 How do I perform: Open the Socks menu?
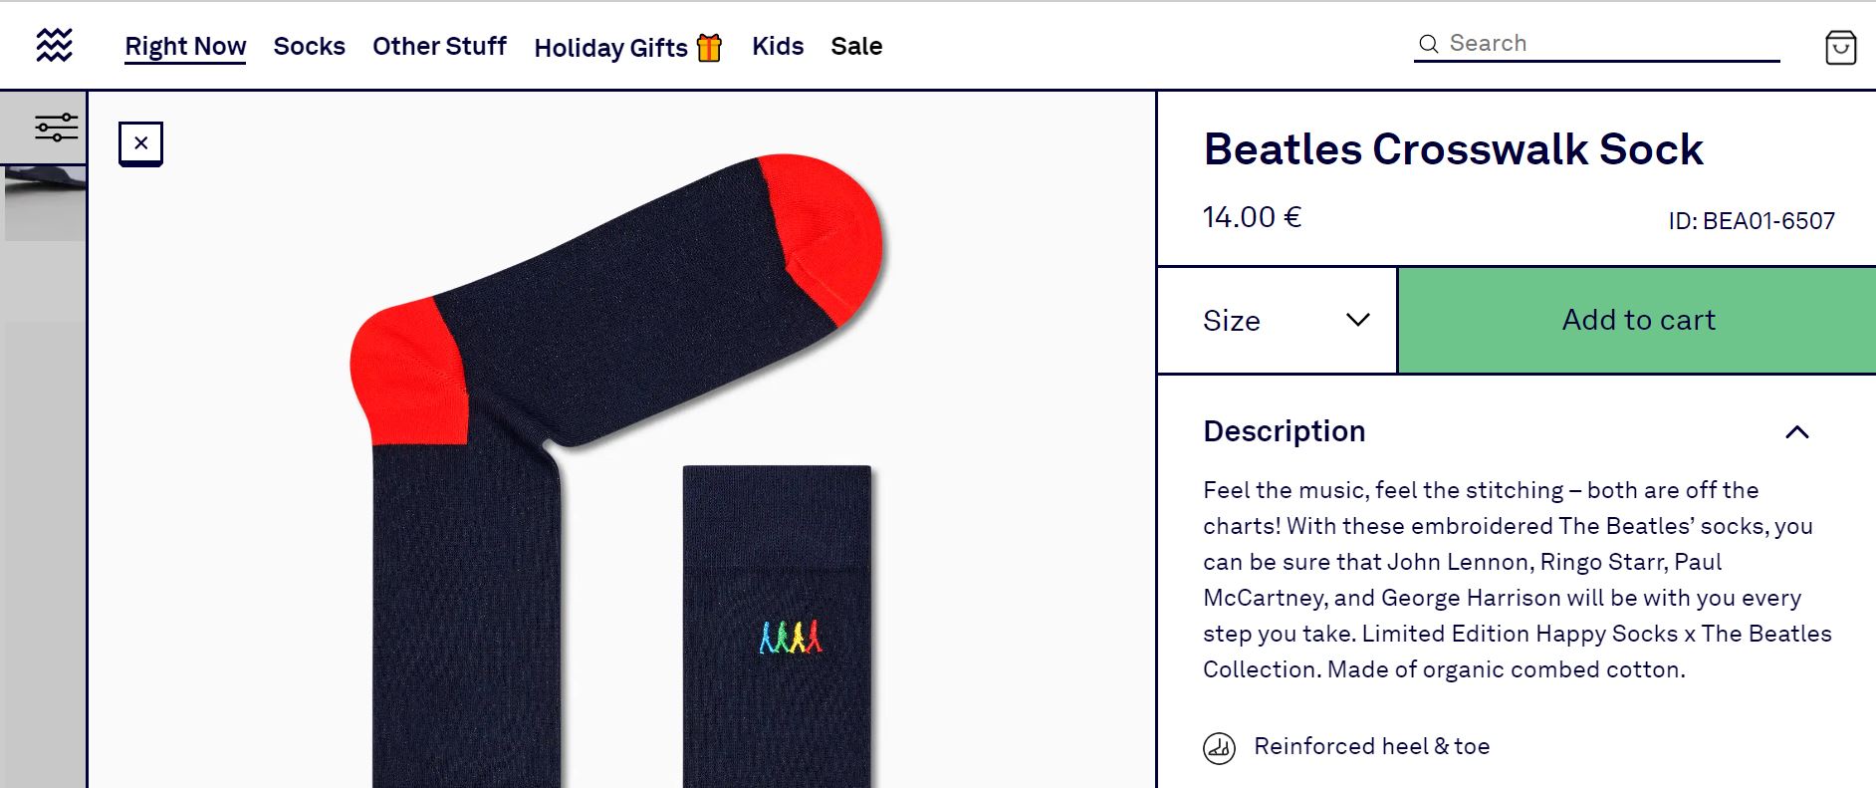[x=309, y=47]
